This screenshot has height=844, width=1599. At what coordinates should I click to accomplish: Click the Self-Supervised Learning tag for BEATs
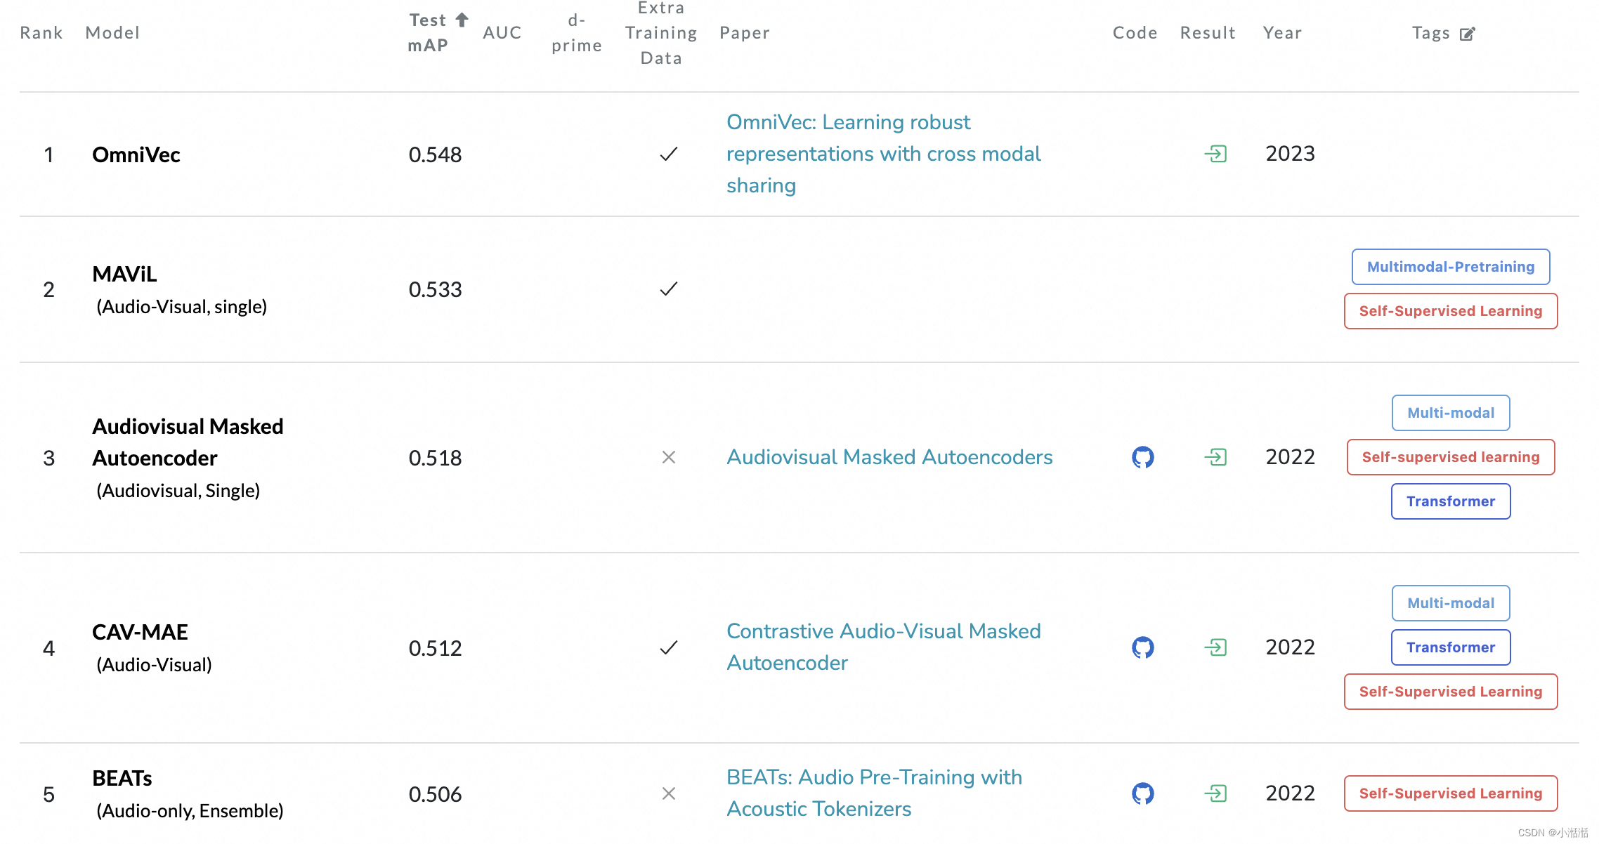point(1450,793)
